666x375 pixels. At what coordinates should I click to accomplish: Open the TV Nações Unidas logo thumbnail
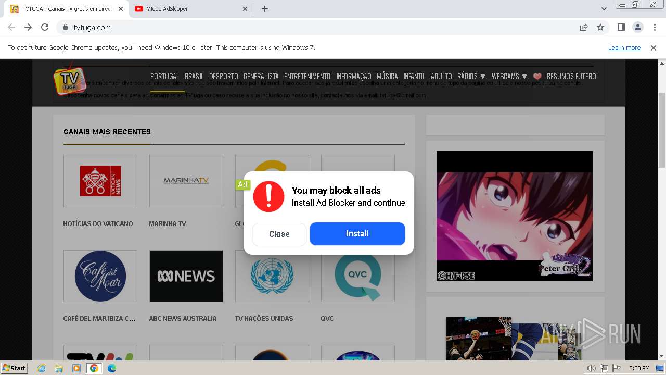(x=272, y=276)
